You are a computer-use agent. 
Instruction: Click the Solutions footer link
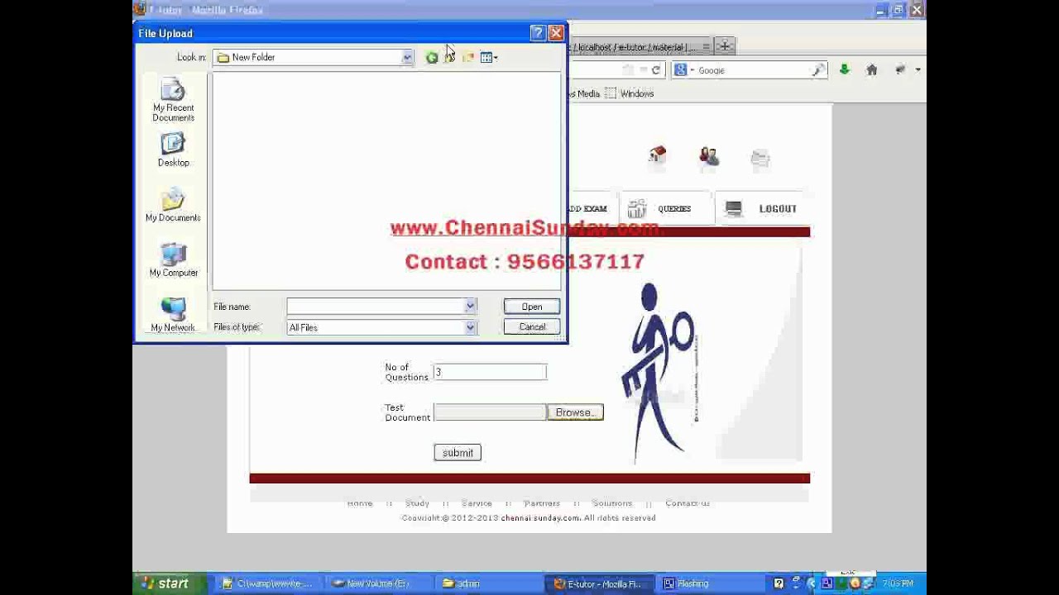click(612, 503)
